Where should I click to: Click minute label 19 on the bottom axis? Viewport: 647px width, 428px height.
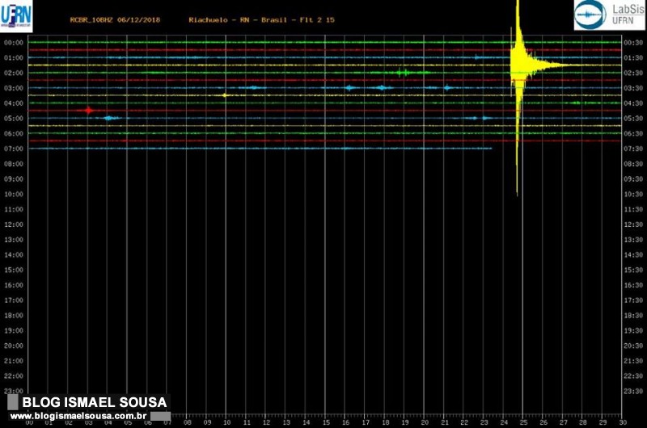coord(405,422)
